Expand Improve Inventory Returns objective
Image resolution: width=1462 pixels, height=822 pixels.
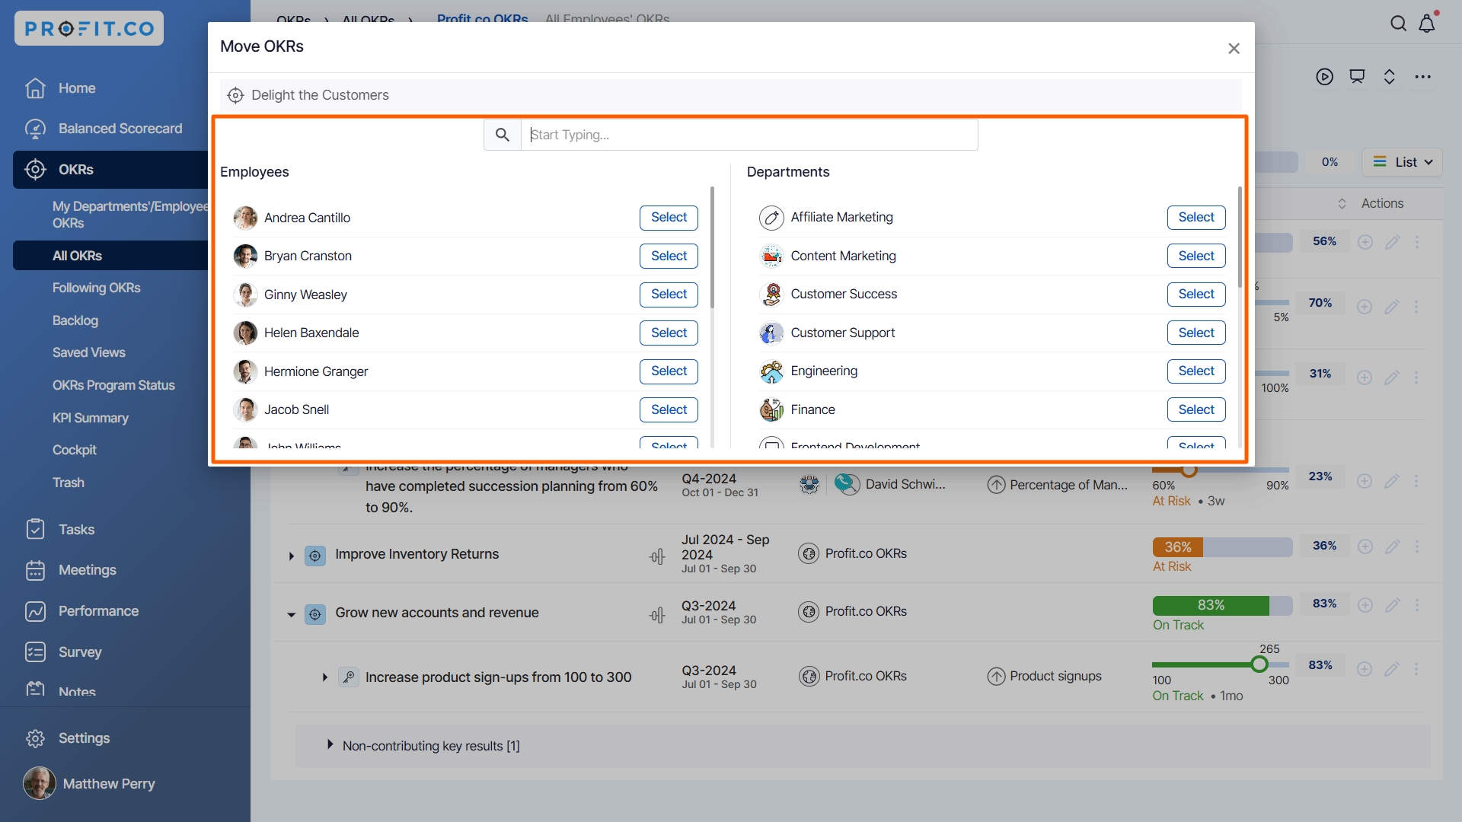(x=292, y=556)
